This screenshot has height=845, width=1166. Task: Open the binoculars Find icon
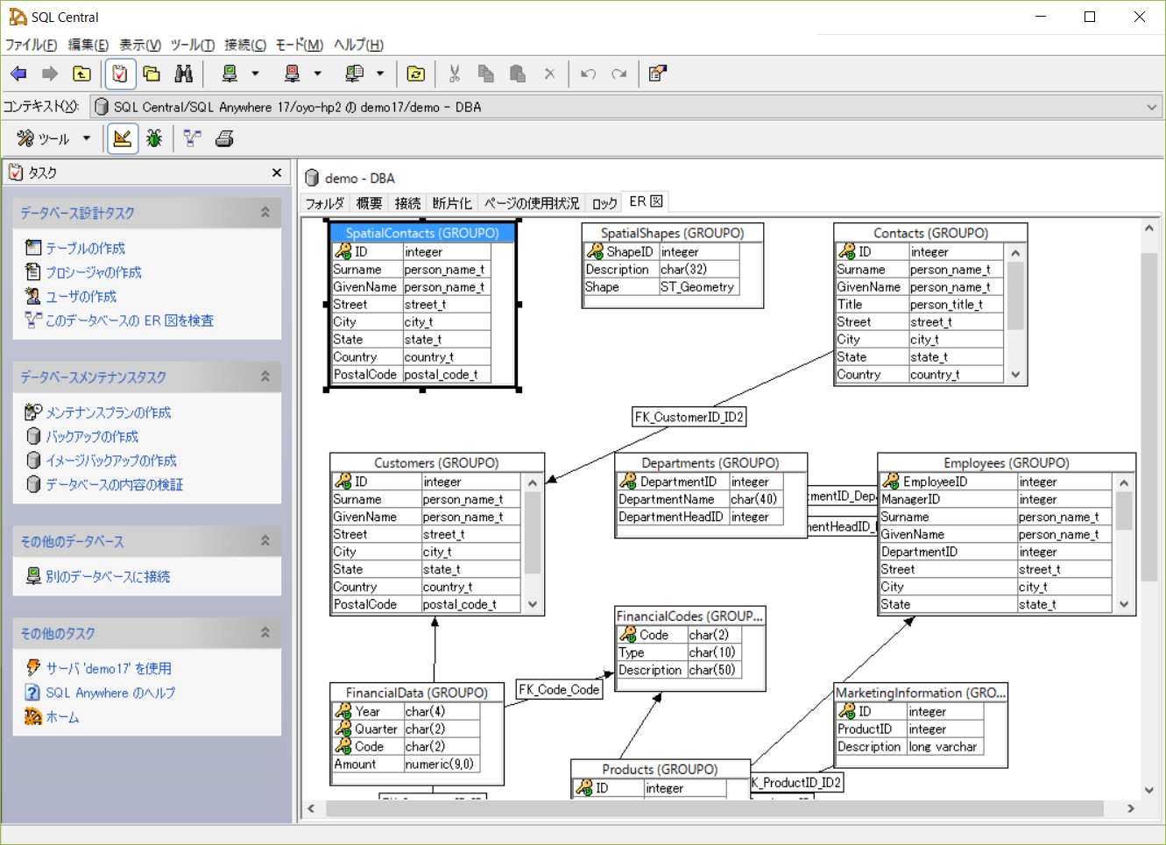coord(183,74)
